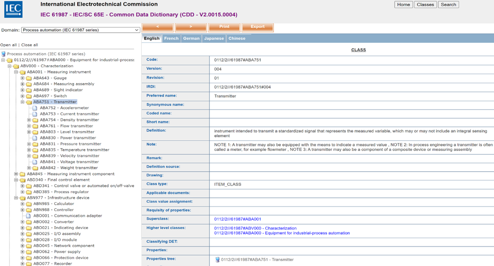Select ABD385 - Process regulator in the tree
The image size is (494, 266).
click(61, 192)
